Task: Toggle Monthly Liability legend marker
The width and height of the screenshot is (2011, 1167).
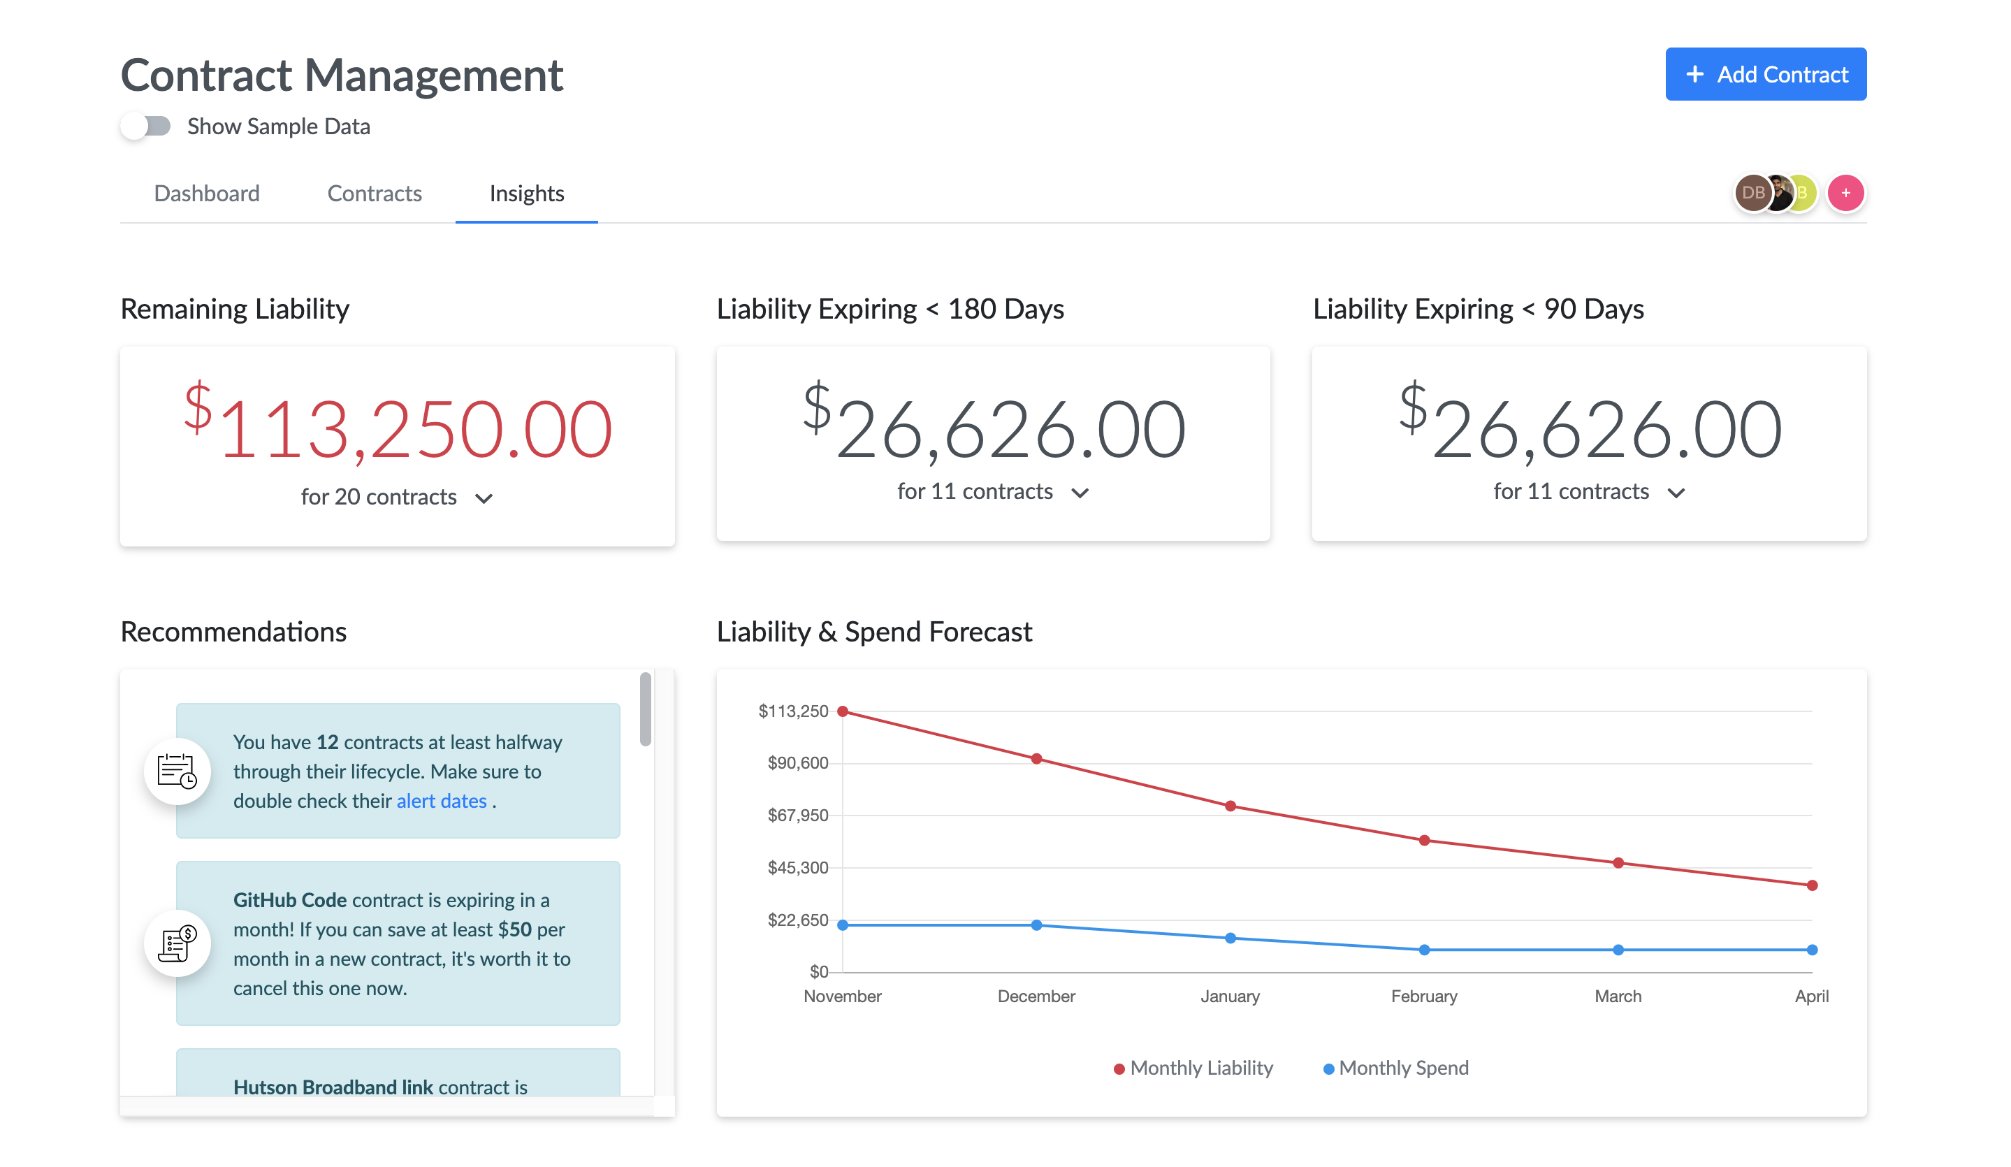Action: tap(1119, 1069)
